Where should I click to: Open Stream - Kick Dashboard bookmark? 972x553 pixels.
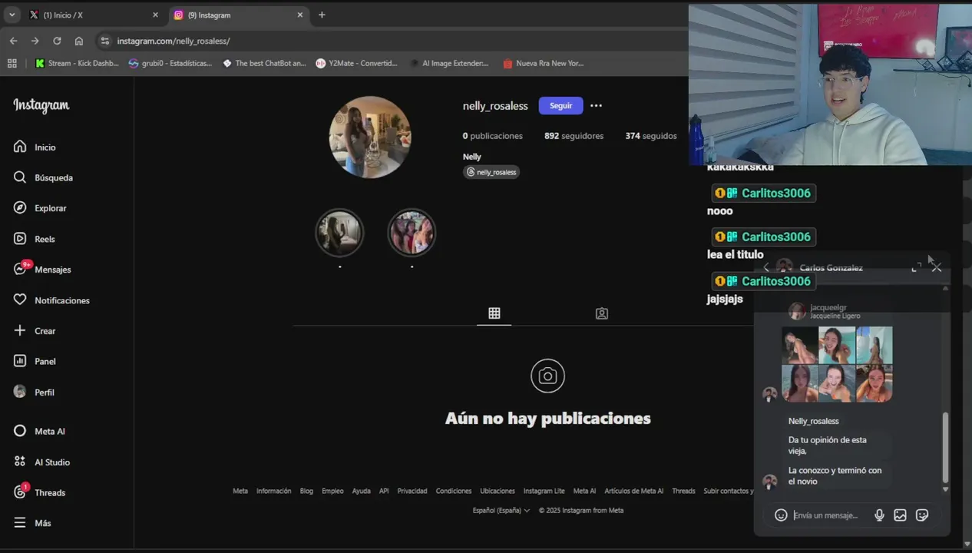tap(78, 63)
